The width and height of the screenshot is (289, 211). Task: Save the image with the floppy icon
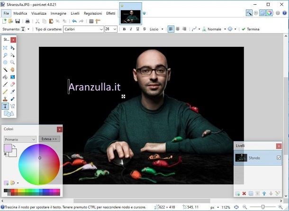18,21
